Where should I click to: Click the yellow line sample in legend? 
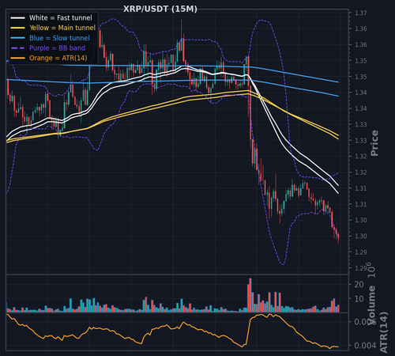click(17, 28)
